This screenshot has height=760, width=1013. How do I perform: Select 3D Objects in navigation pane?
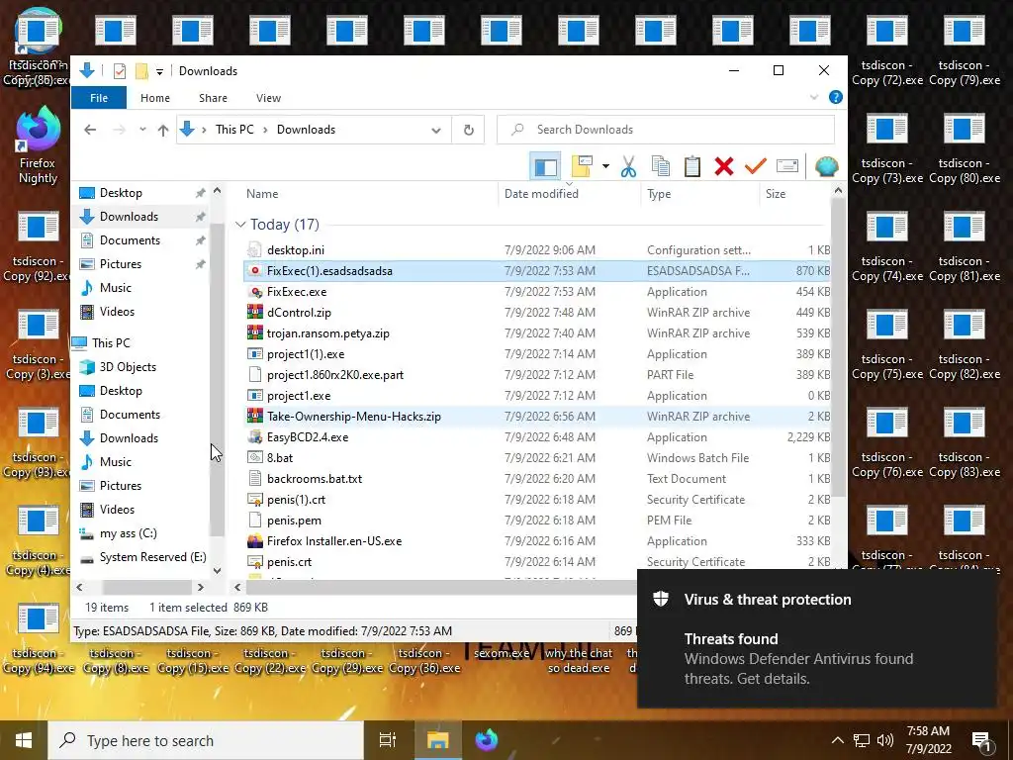pyautogui.click(x=128, y=367)
